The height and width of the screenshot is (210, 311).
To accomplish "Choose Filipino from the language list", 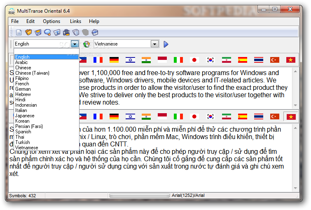I will [47, 78].
